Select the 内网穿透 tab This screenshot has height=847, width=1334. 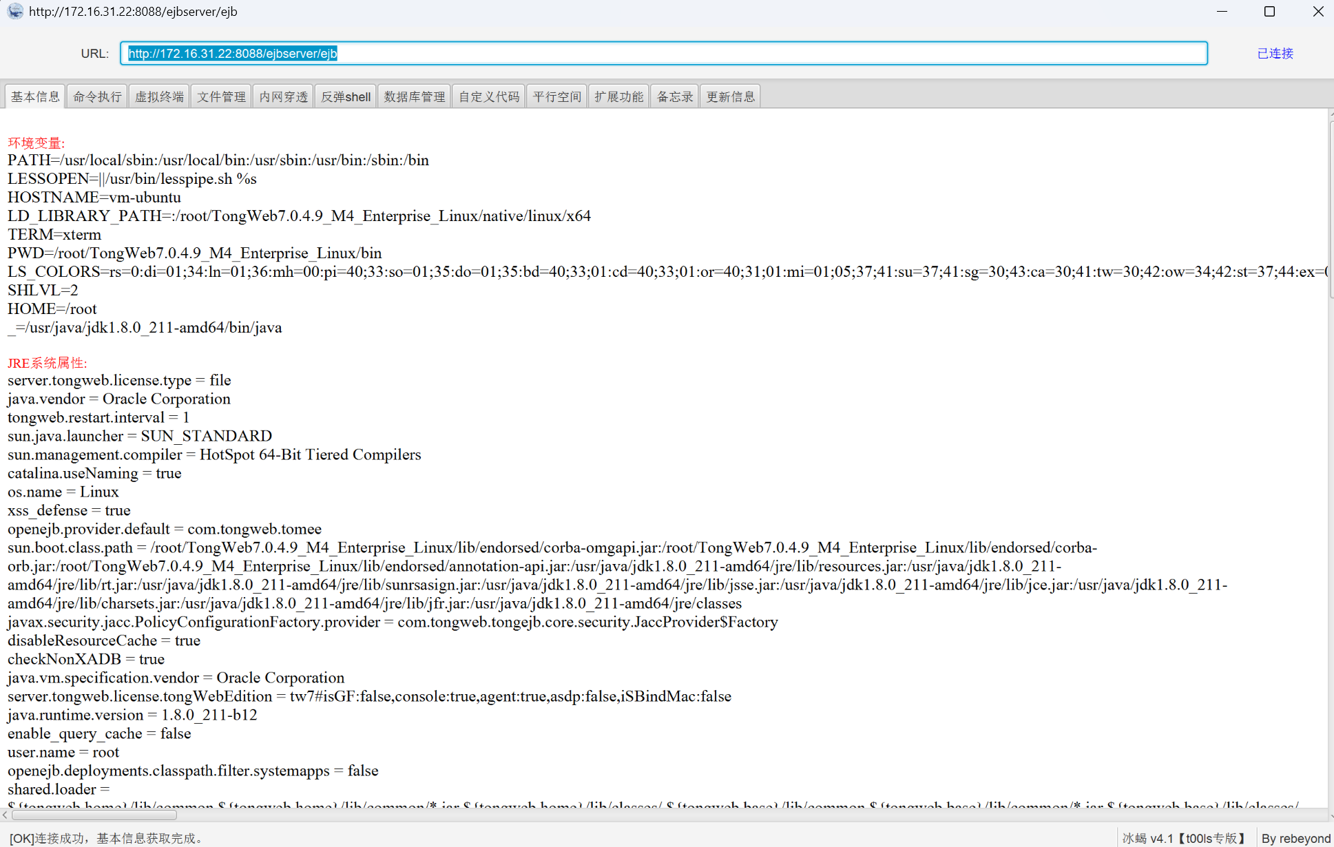point(283,96)
